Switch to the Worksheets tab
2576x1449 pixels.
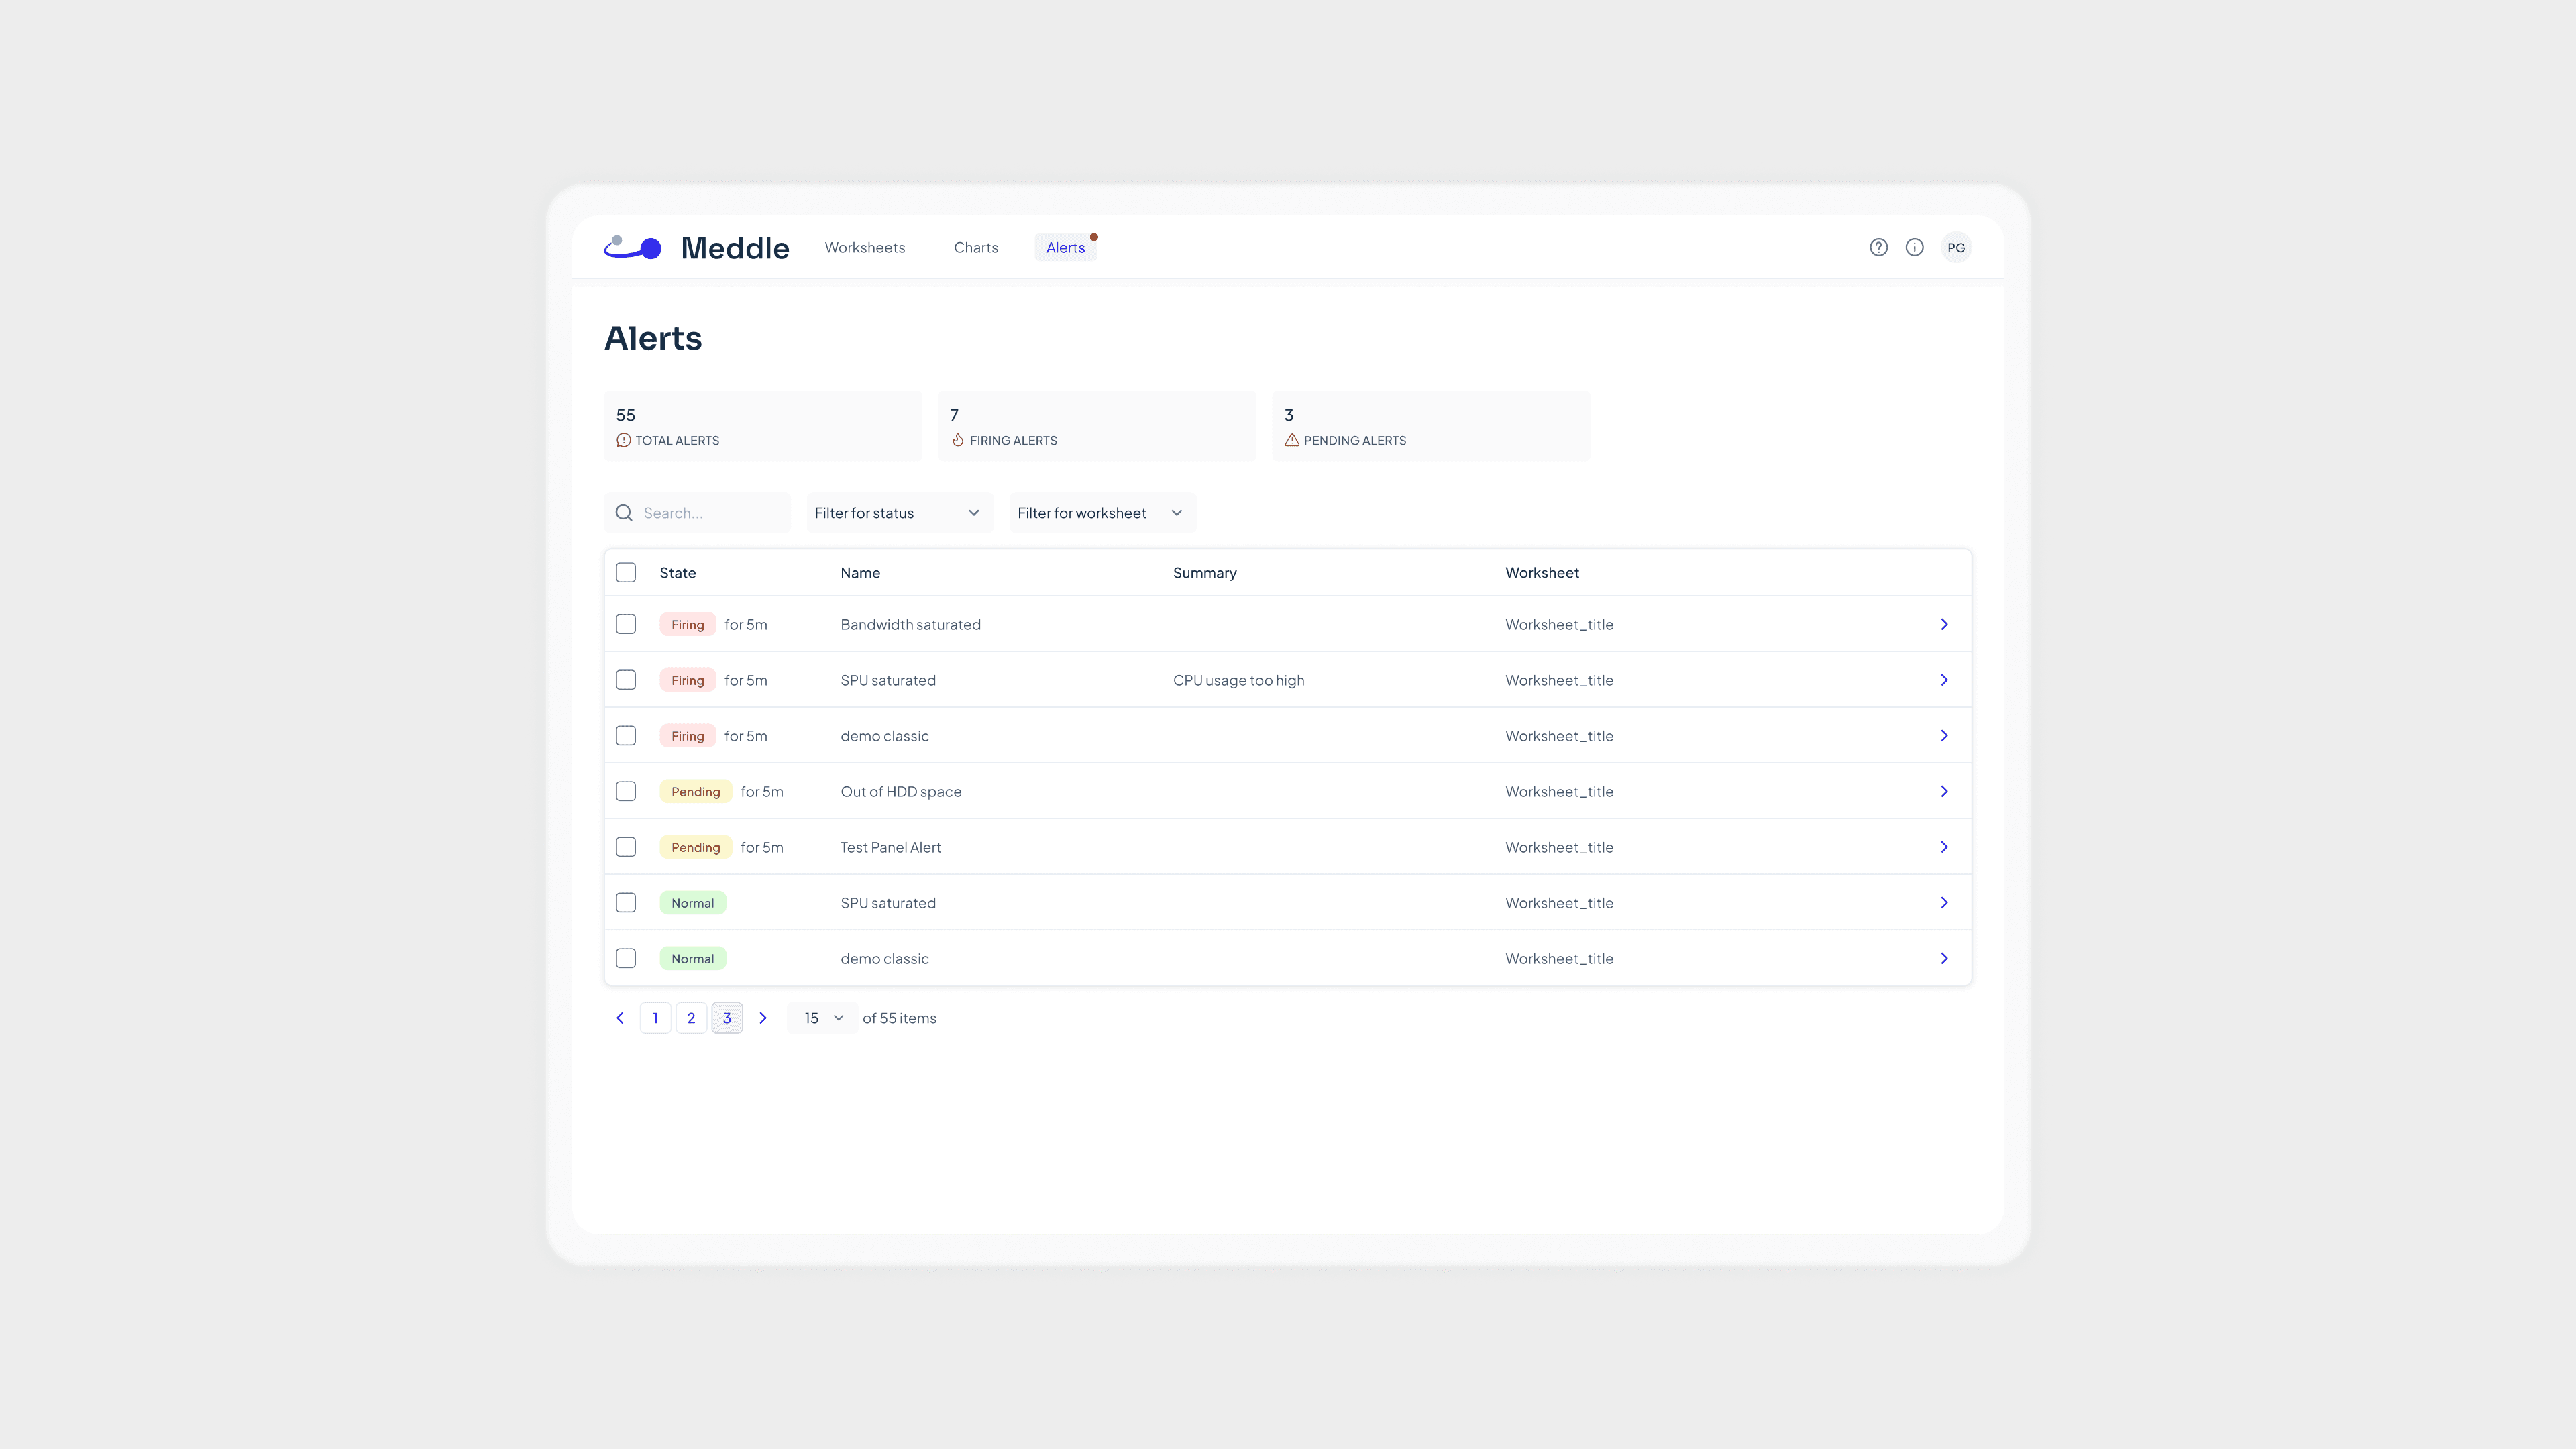pos(864,247)
